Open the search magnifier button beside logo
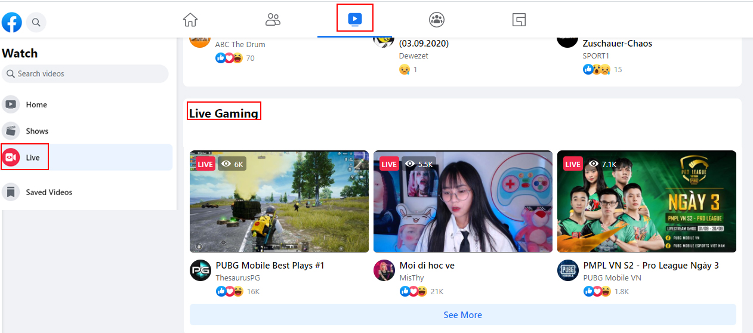 click(x=36, y=22)
